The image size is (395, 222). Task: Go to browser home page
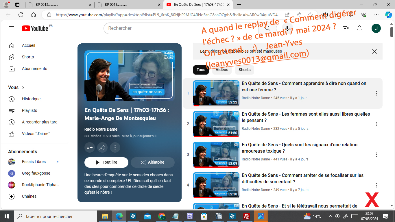(34, 15)
